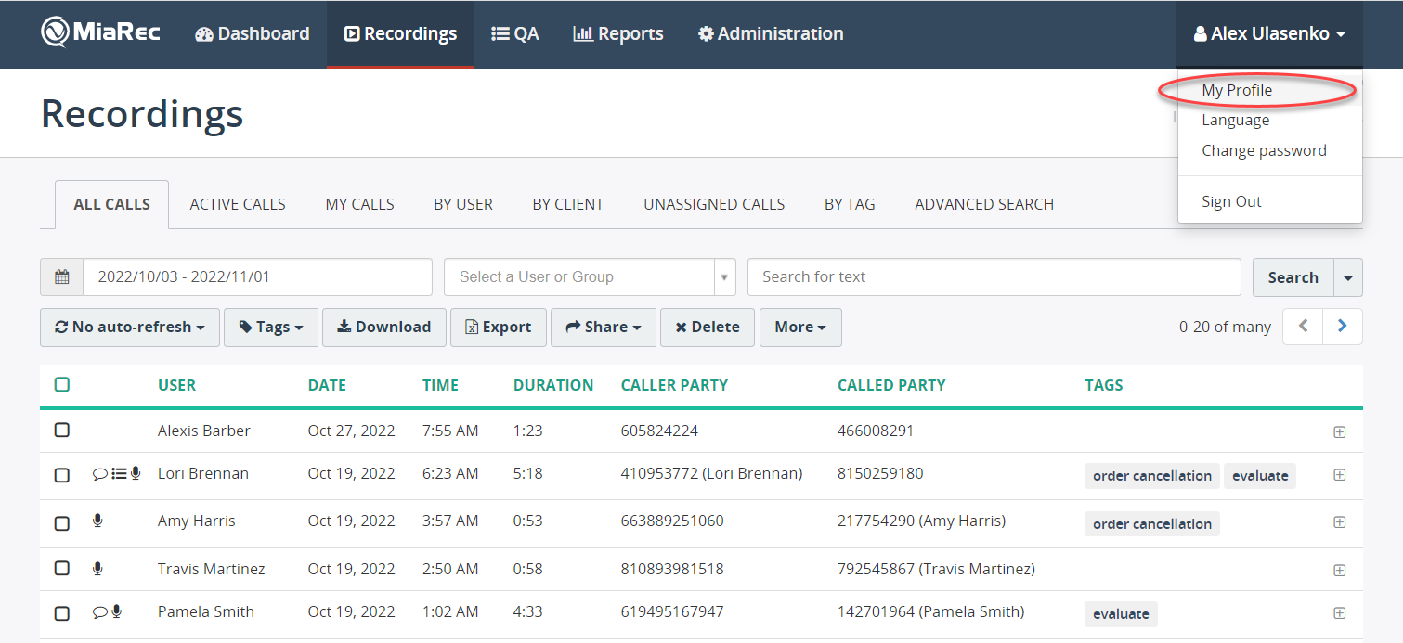Viewport: 1403px width, 643px height.
Task: Go to next page arrow
Action: 1343,327
